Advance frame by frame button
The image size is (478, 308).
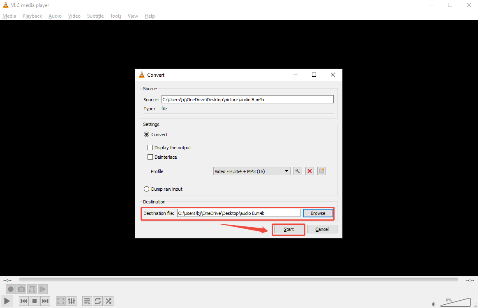click(43, 289)
